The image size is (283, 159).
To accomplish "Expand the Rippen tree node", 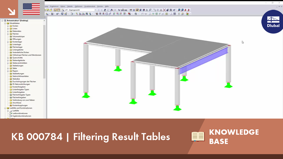I will (8, 71).
